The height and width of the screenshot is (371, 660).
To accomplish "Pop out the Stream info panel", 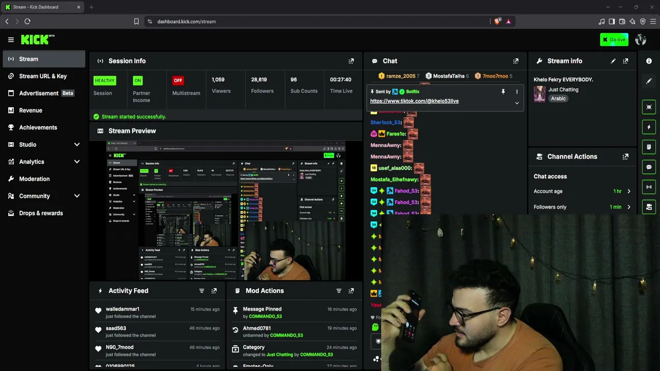I will pyautogui.click(x=625, y=61).
